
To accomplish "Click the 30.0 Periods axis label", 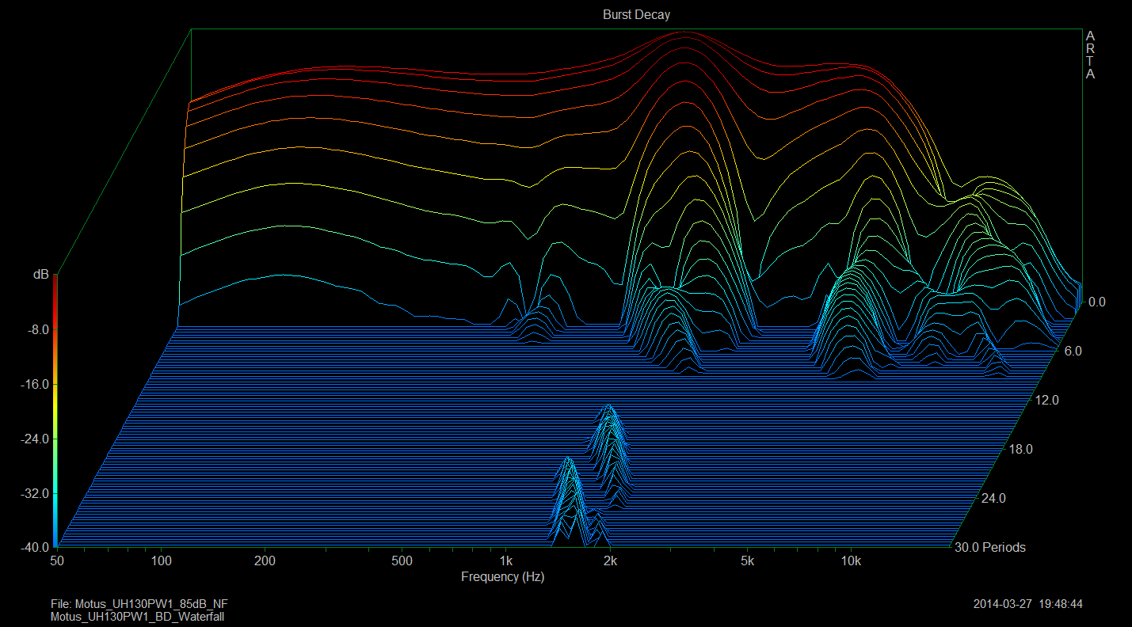I will pyautogui.click(x=991, y=547).
